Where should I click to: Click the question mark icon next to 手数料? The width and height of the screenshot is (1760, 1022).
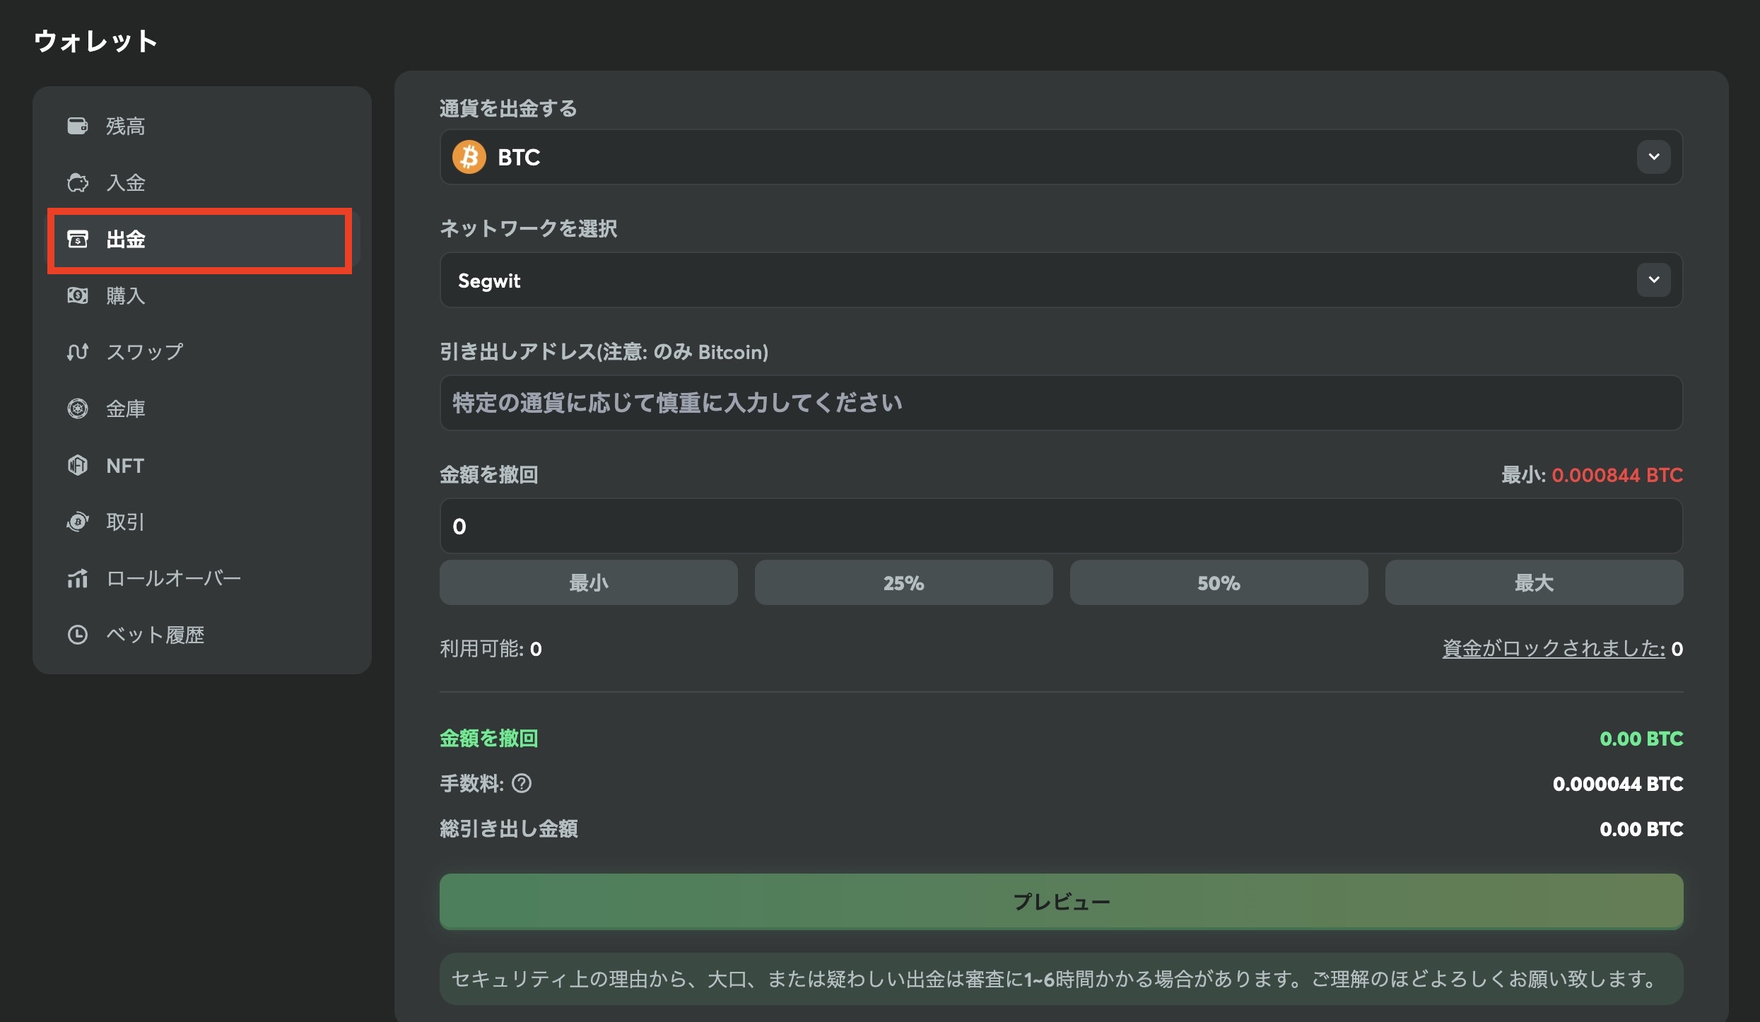click(x=522, y=783)
